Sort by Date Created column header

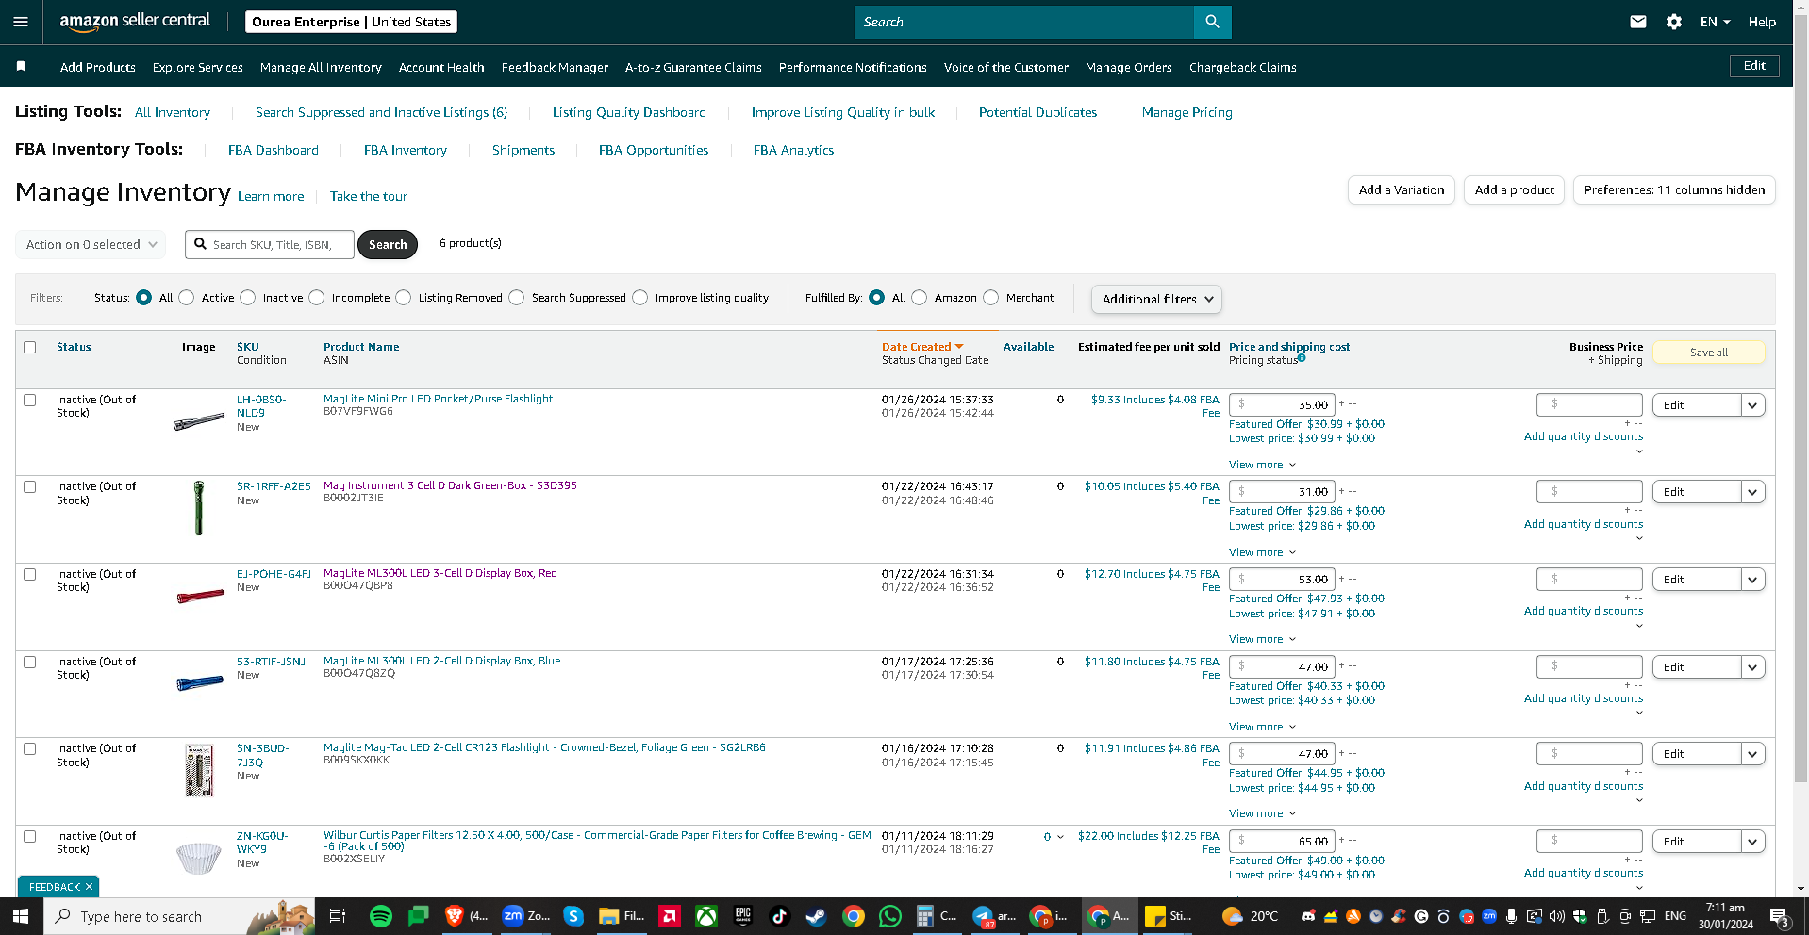point(922,347)
